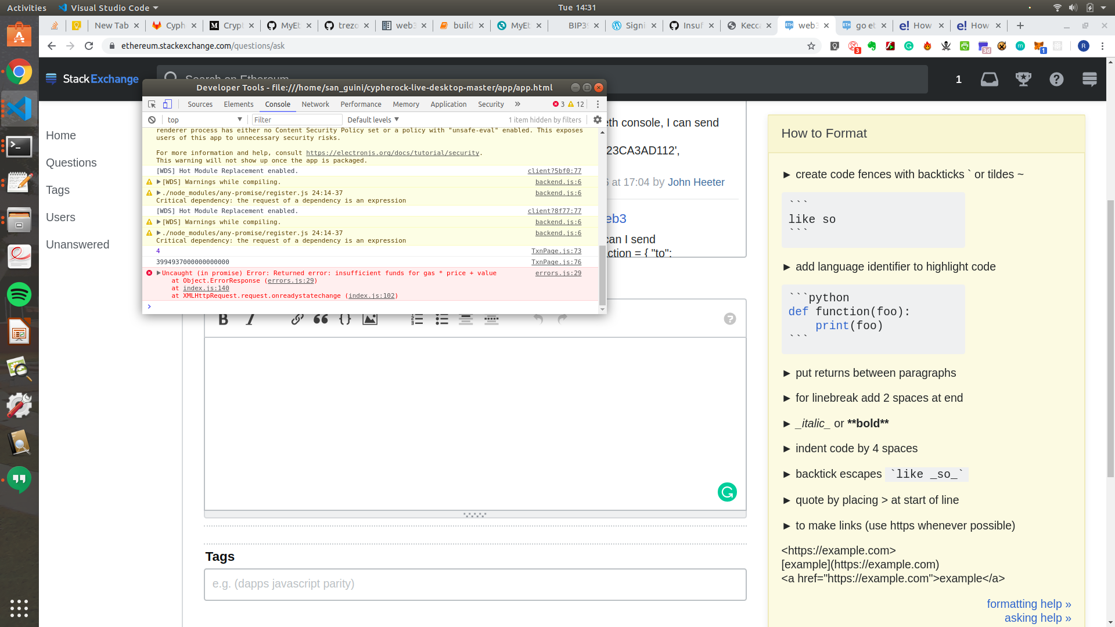Click the redo arrow in editor toolbar

(562, 319)
